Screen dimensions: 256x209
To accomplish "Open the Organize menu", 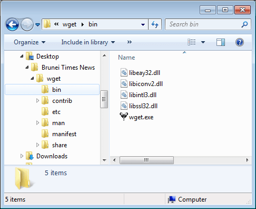I will coord(29,42).
